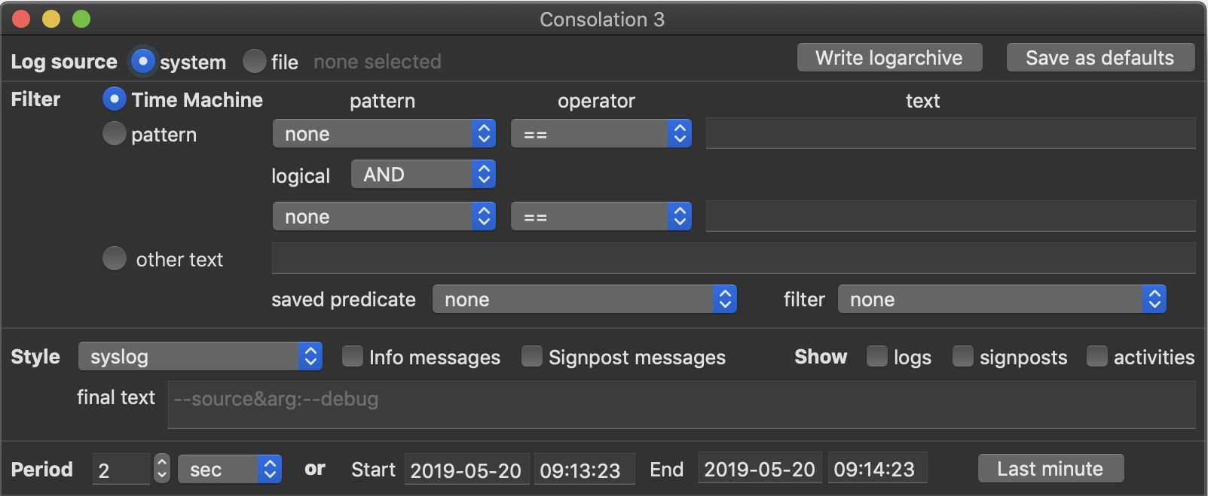Click the End time field
The height and width of the screenshot is (496, 1208).
[x=876, y=470]
